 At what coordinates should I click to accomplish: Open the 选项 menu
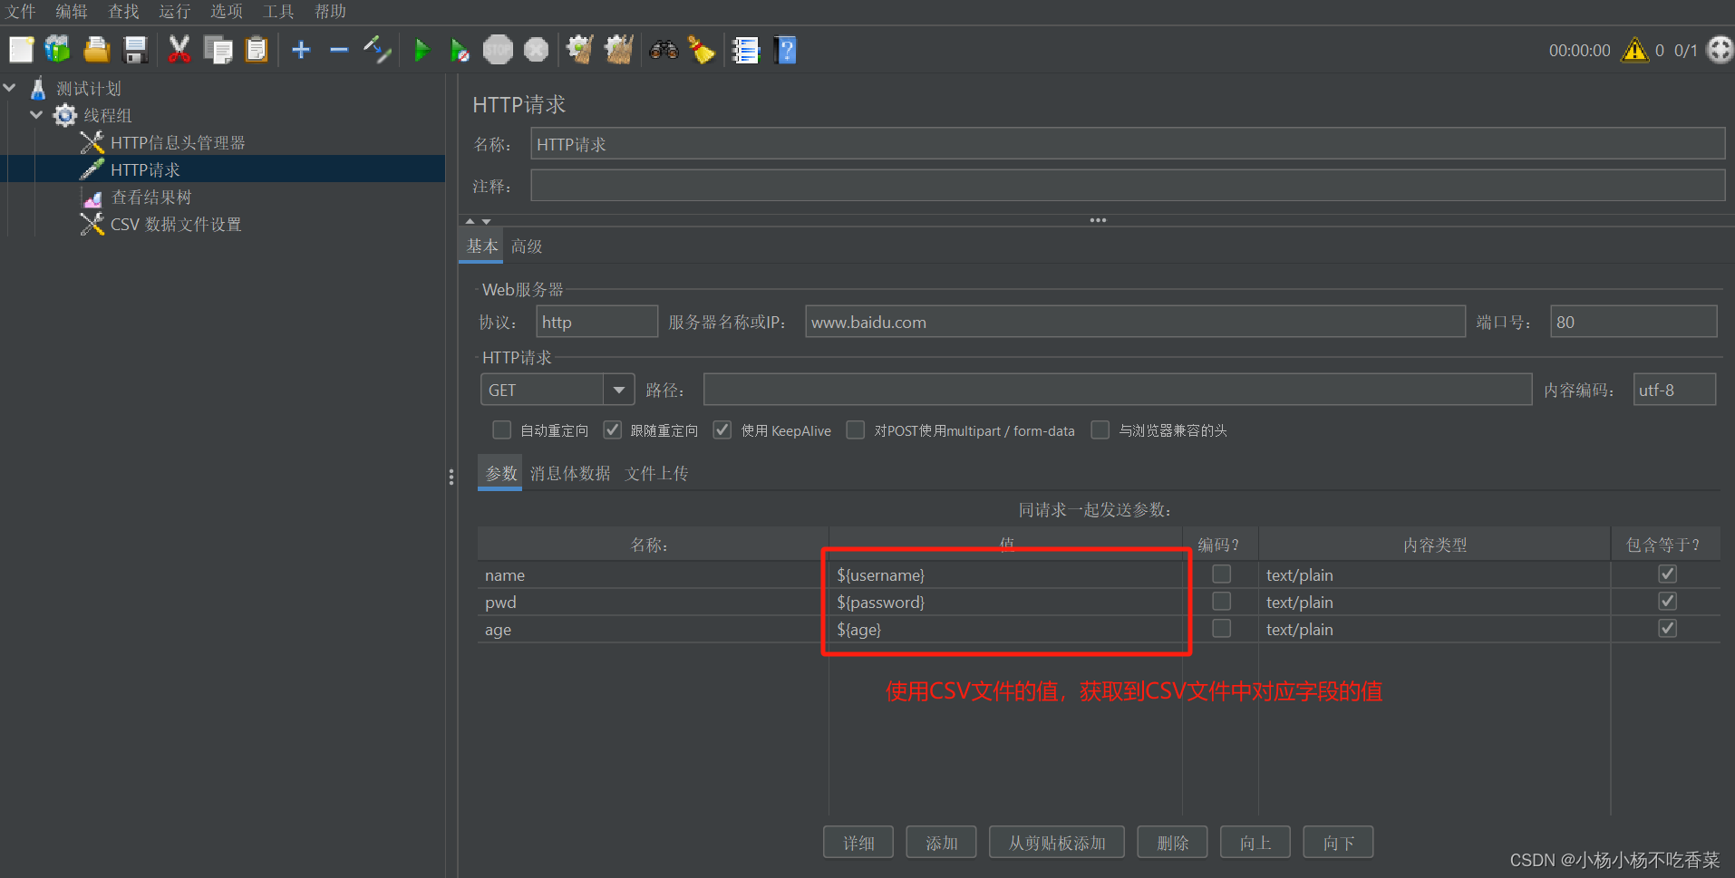click(227, 12)
